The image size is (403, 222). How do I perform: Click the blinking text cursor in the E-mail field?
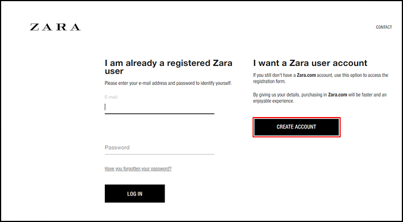[105, 107]
